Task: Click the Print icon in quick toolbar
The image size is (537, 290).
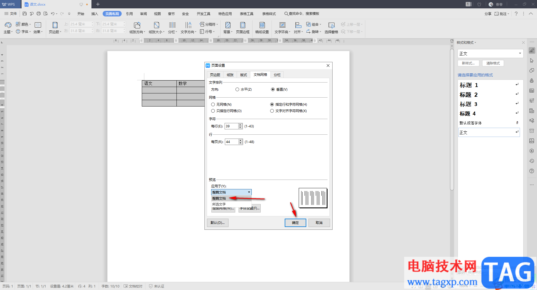Action: [39, 14]
